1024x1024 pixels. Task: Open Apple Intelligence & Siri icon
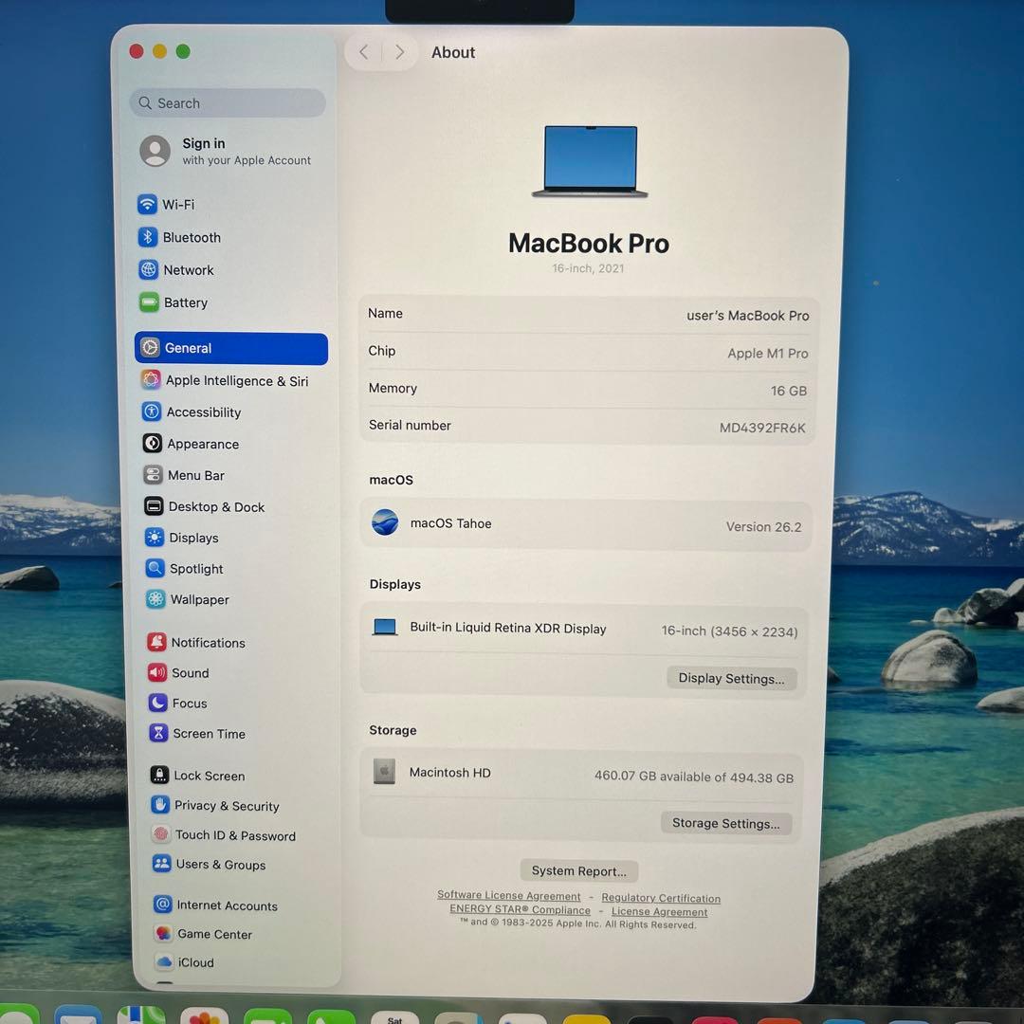(x=151, y=379)
